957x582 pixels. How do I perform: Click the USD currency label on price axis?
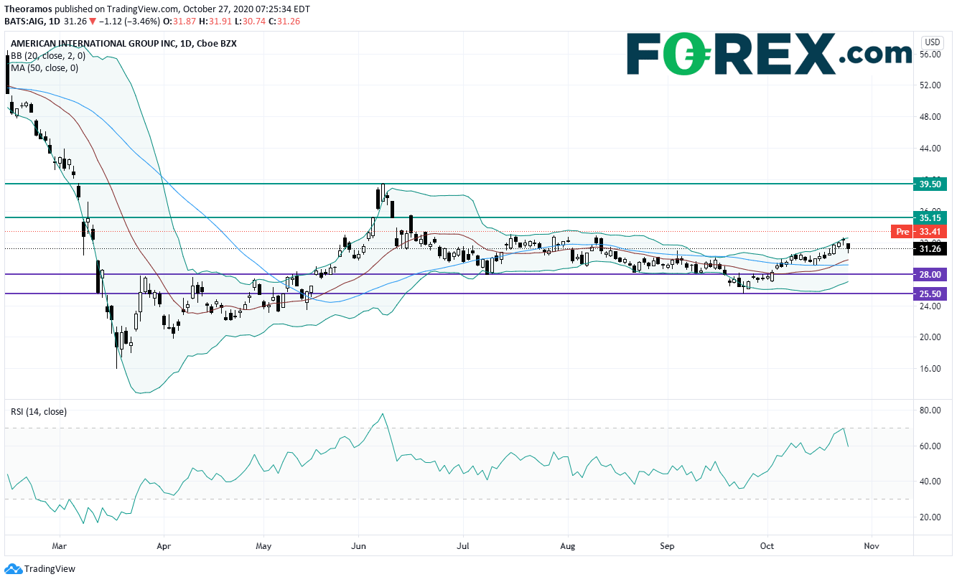pyautogui.click(x=933, y=42)
